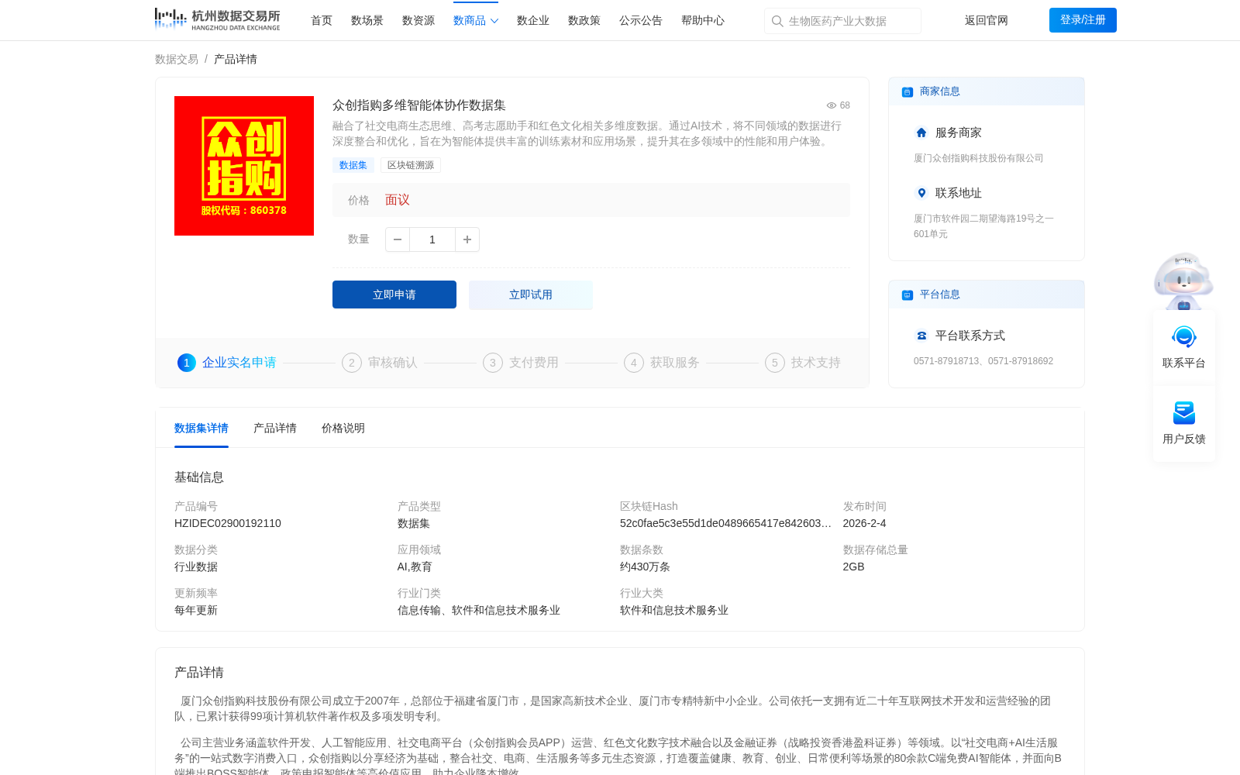This screenshot has width=1240, height=775.
Task: Click 返回官网 link
Action: (987, 20)
